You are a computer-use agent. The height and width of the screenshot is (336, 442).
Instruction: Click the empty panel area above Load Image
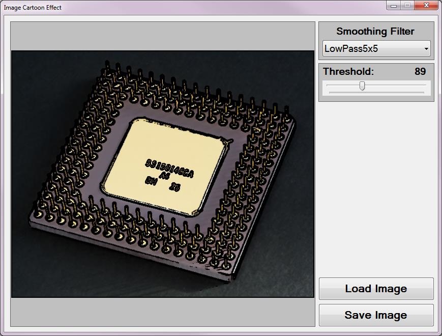pyautogui.click(x=376, y=188)
